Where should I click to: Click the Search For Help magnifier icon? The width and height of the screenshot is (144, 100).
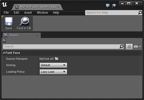140,13
